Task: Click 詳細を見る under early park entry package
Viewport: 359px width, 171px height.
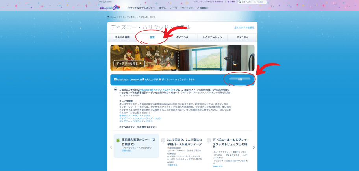Action: point(172,165)
